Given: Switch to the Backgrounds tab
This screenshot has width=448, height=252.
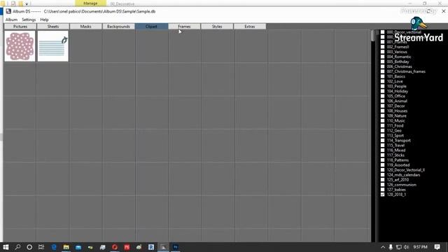Looking at the screenshot, I should coord(118,27).
